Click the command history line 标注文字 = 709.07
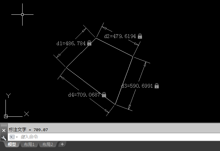 28,129
